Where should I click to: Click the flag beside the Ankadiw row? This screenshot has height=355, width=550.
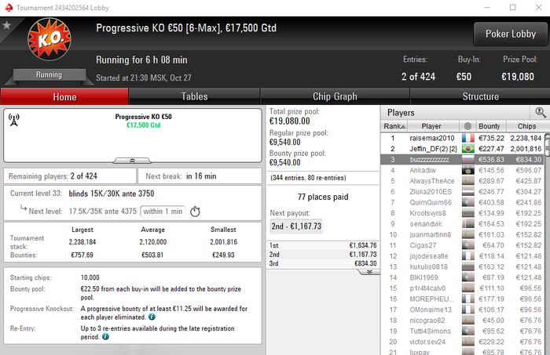468,170
